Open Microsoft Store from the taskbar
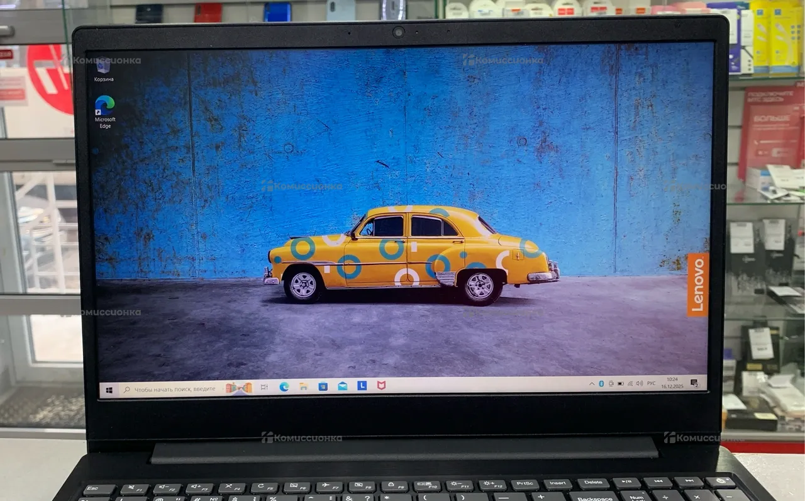 pyautogui.click(x=323, y=386)
